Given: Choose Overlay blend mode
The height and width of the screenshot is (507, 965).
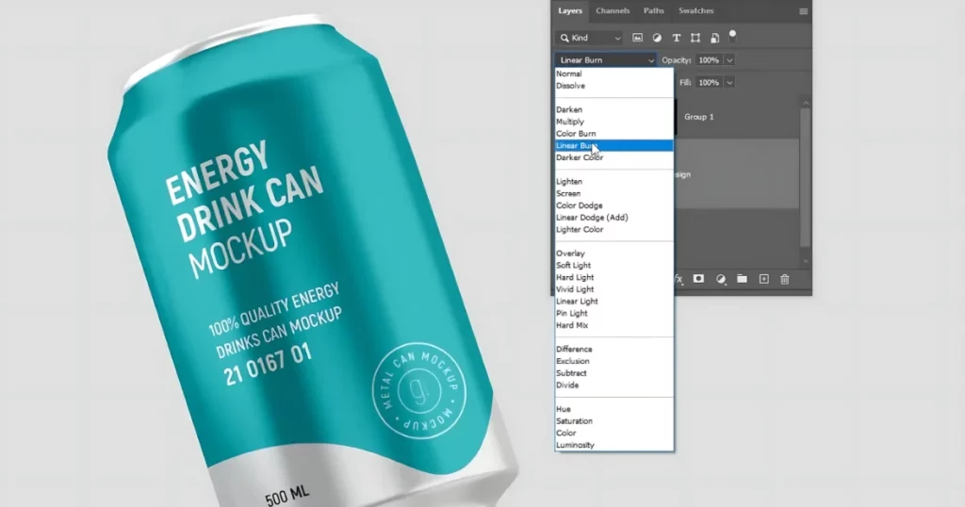Looking at the screenshot, I should 614,253.
